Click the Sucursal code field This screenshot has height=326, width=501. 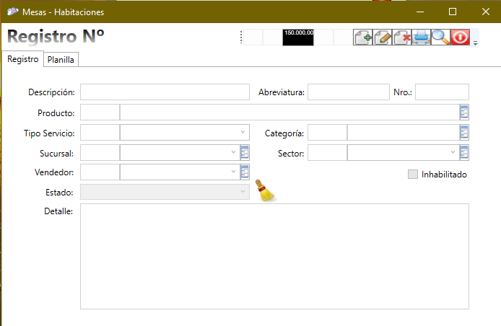point(100,153)
